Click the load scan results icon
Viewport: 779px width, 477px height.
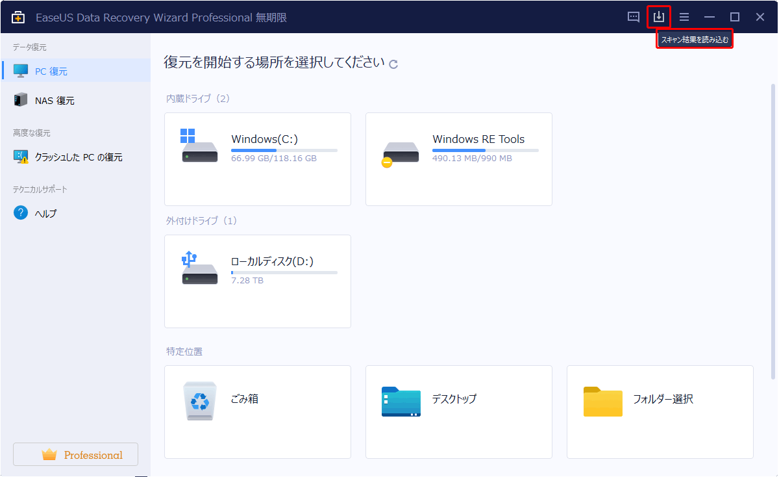coord(659,17)
